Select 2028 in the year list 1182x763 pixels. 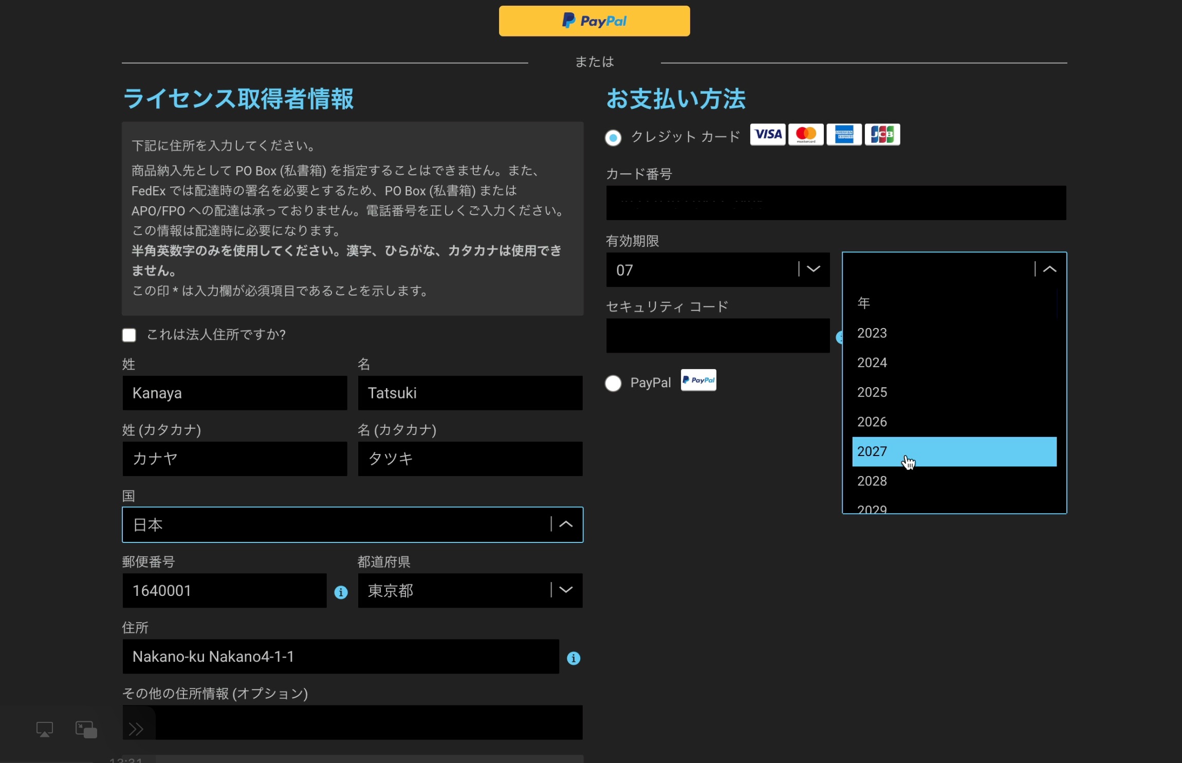point(954,481)
